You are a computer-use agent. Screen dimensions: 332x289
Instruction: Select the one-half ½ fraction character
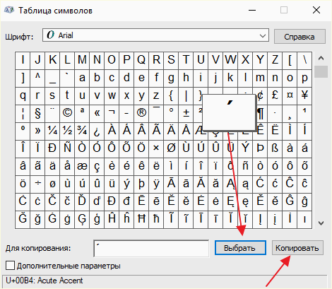[67, 131]
